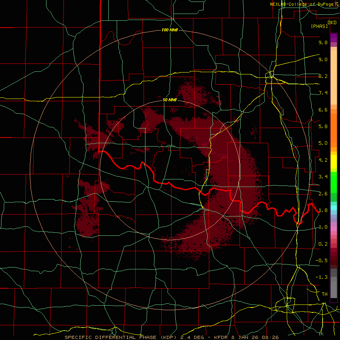Click the 50 NMI range ring label
Screen dimensions: 340x340
click(x=170, y=100)
